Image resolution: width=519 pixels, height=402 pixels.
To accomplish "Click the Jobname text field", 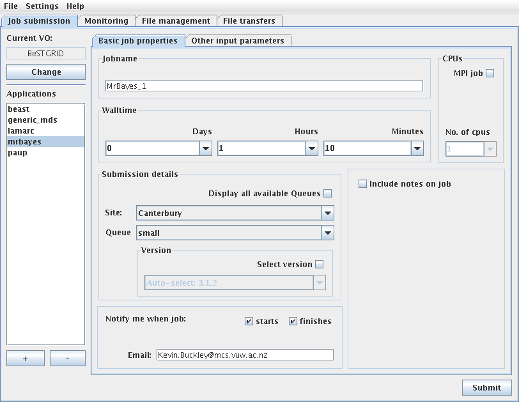I will point(264,86).
